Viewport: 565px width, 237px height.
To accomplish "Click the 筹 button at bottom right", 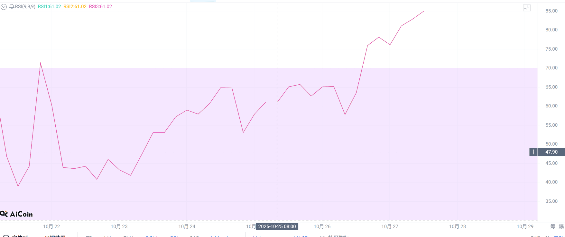I will click(553, 226).
